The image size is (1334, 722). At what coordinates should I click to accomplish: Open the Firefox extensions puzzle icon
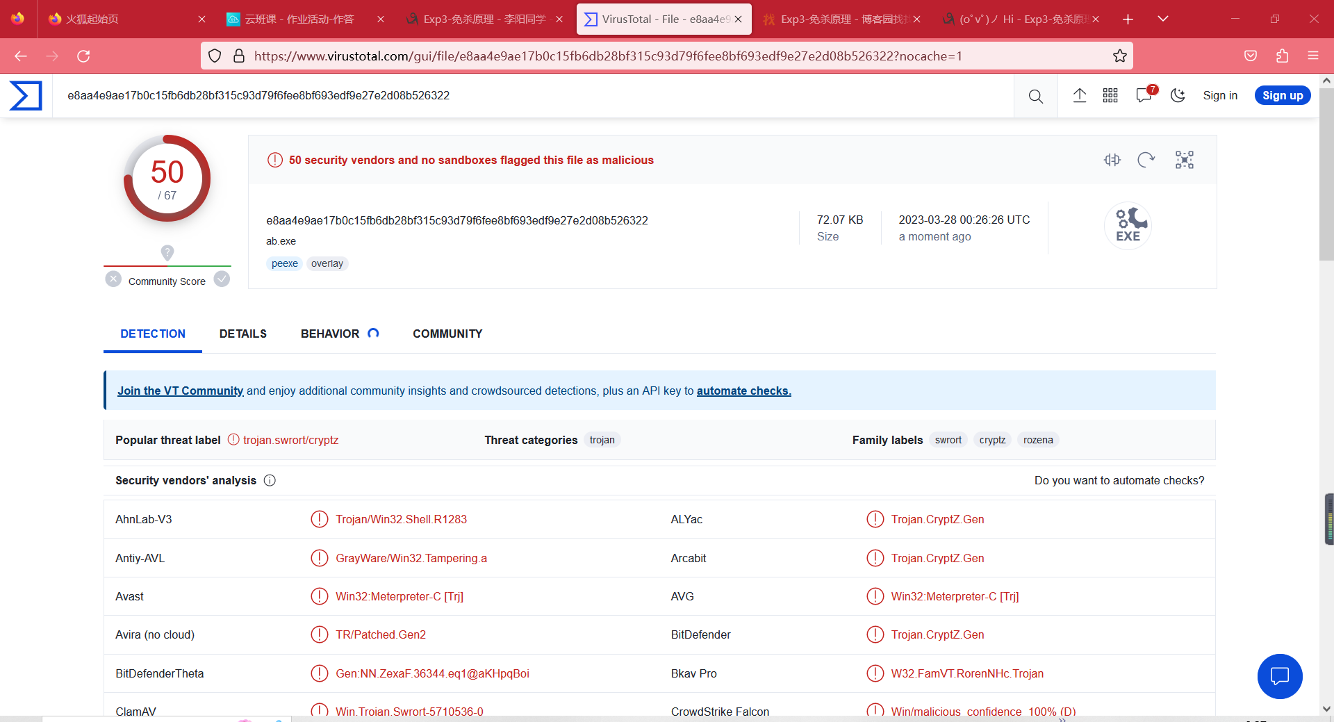1282,56
